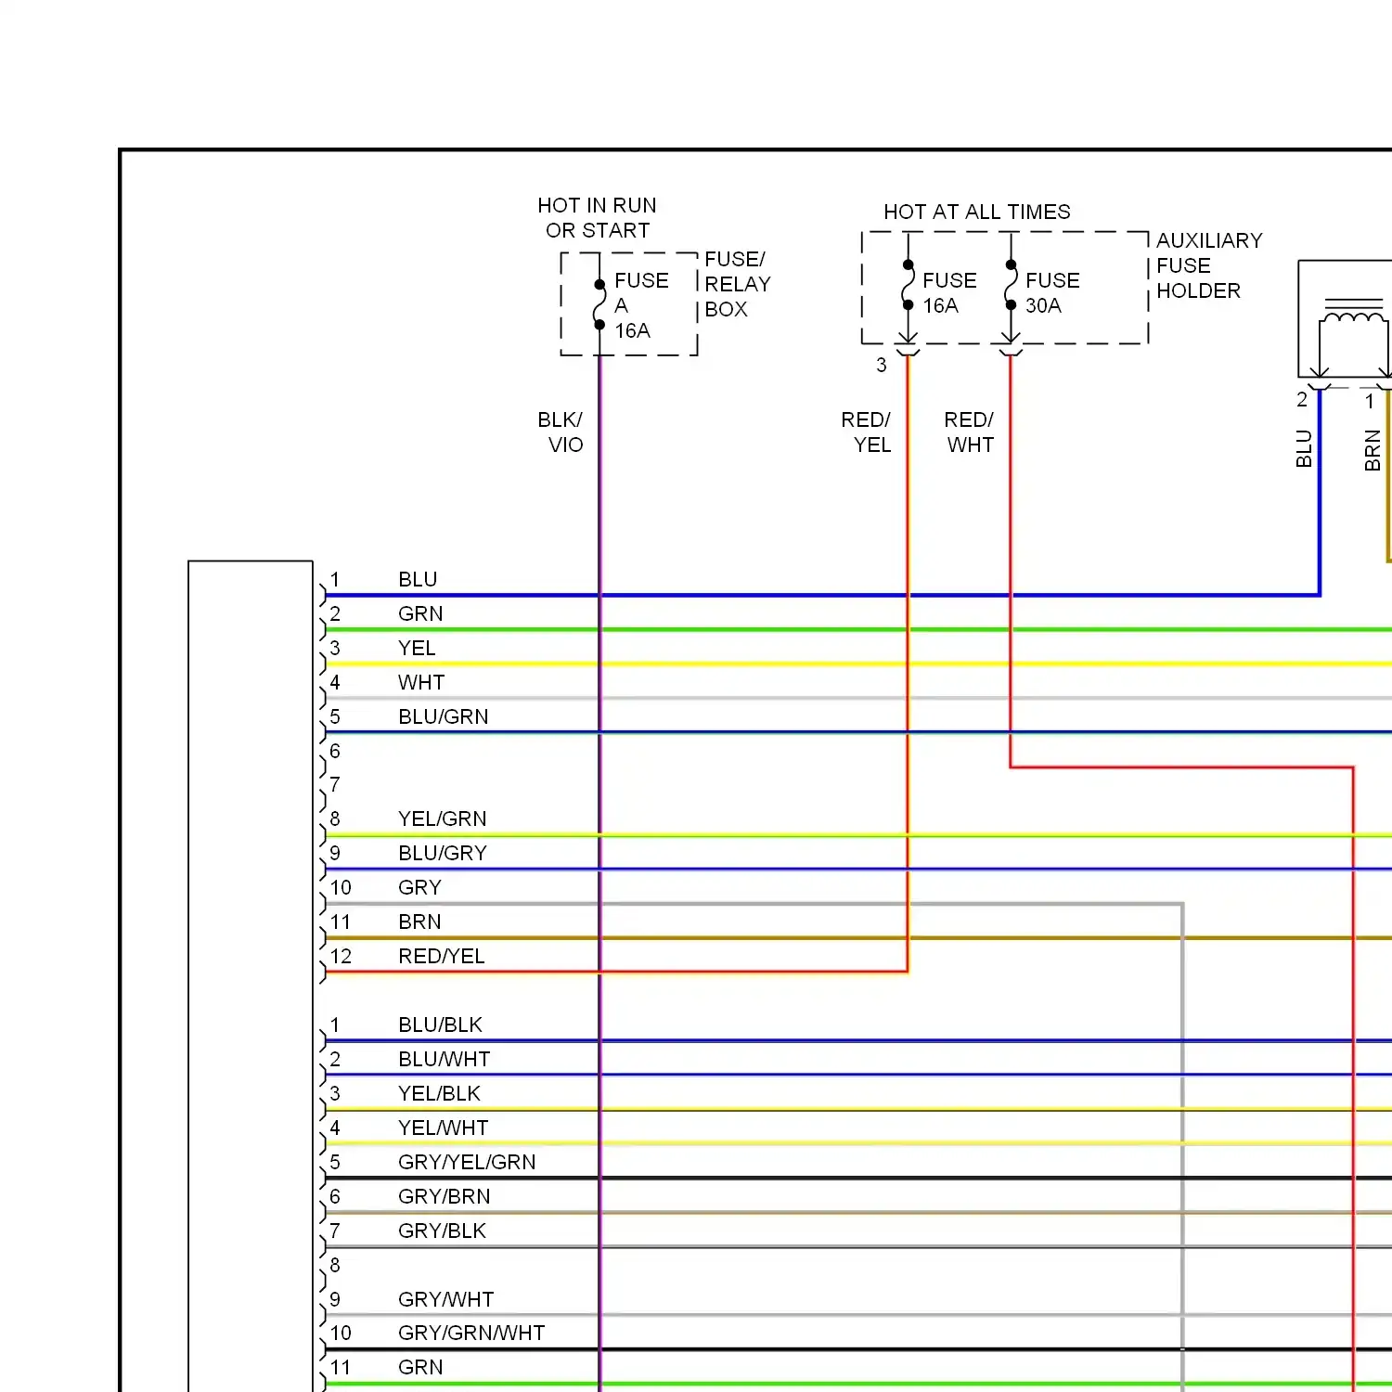This screenshot has width=1392, height=1392.
Task: Click the vertical BRN wire label
Action: [1373, 450]
